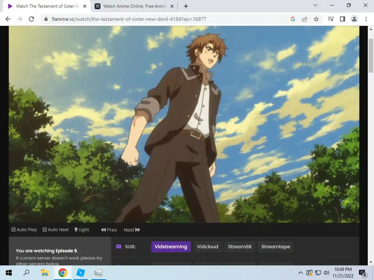Open the taskbar clock and date
Image resolution: width=374 pixels, height=280 pixels.
(343, 273)
